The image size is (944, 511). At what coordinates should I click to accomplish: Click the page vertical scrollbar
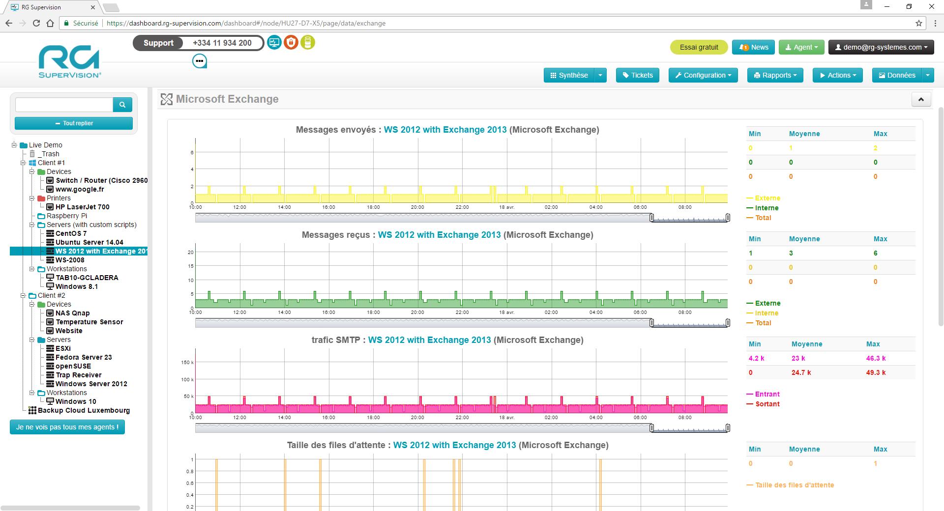click(941, 216)
